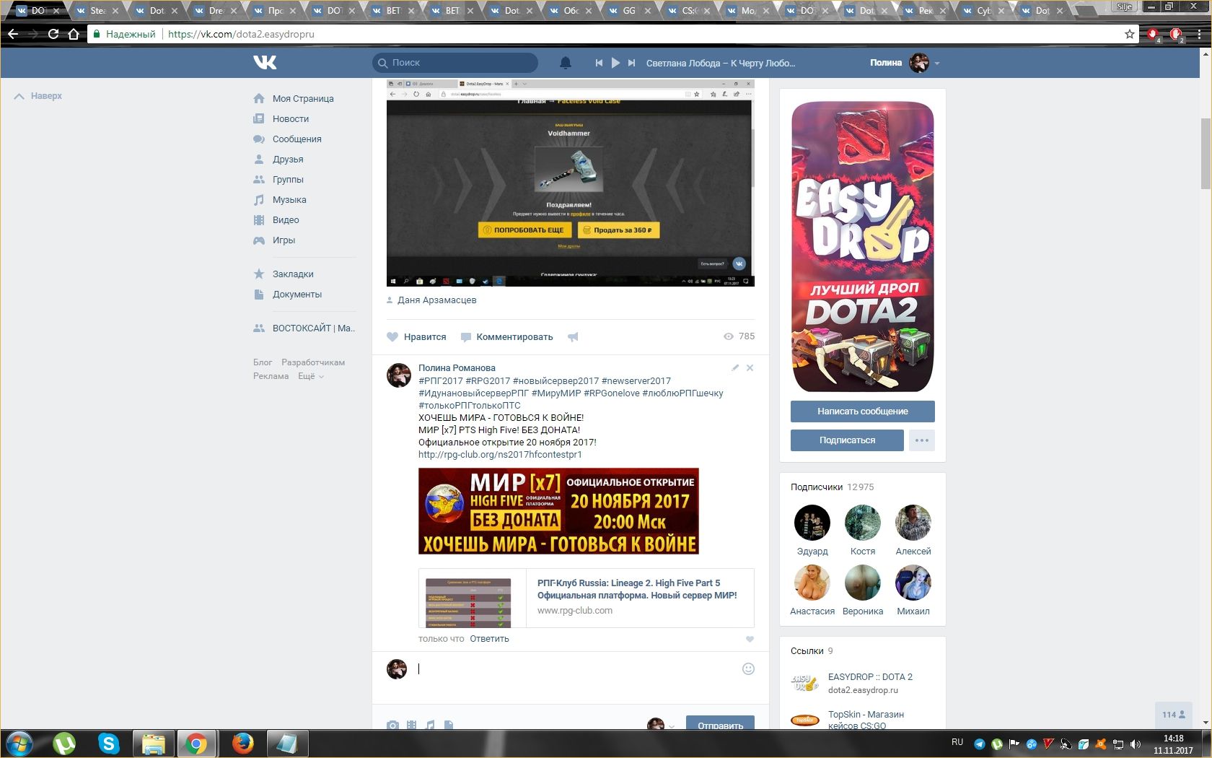Bookmark the page with star icon
Viewport: 1212px width, 758px height.
coord(1130,34)
